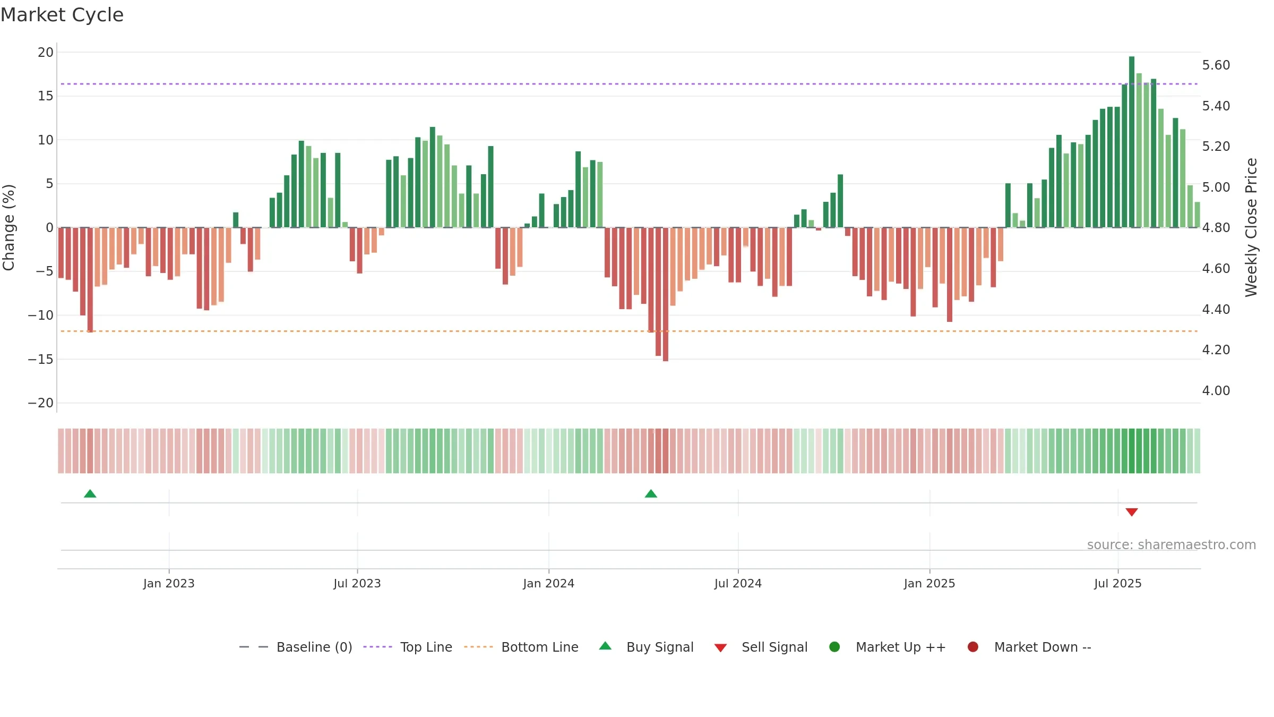Click the −20 tick on the Change axis
This screenshot has width=1274, height=717.
click(41, 403)
